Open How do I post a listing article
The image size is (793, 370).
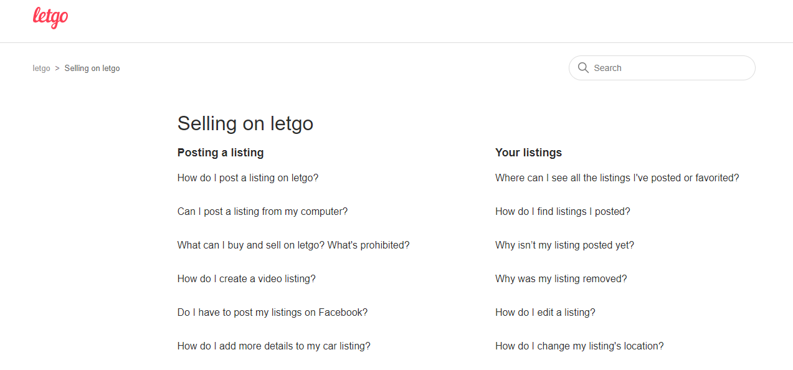[x=248, y=178]
